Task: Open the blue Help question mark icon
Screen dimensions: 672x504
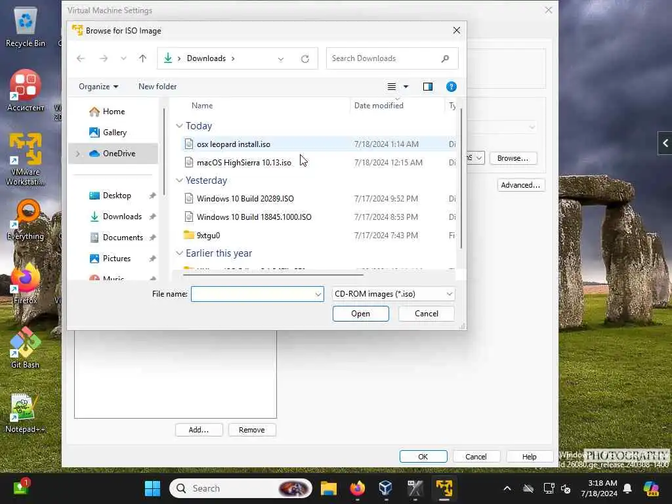Action: click(x=451, y=87)
